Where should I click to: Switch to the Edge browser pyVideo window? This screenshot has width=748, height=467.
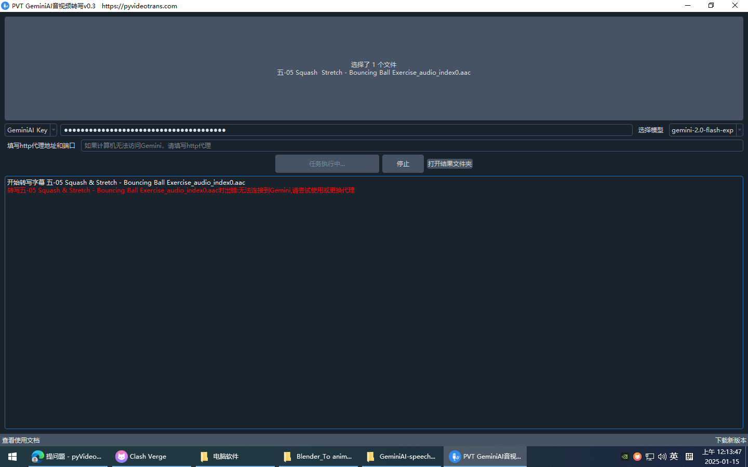[68, 457]
